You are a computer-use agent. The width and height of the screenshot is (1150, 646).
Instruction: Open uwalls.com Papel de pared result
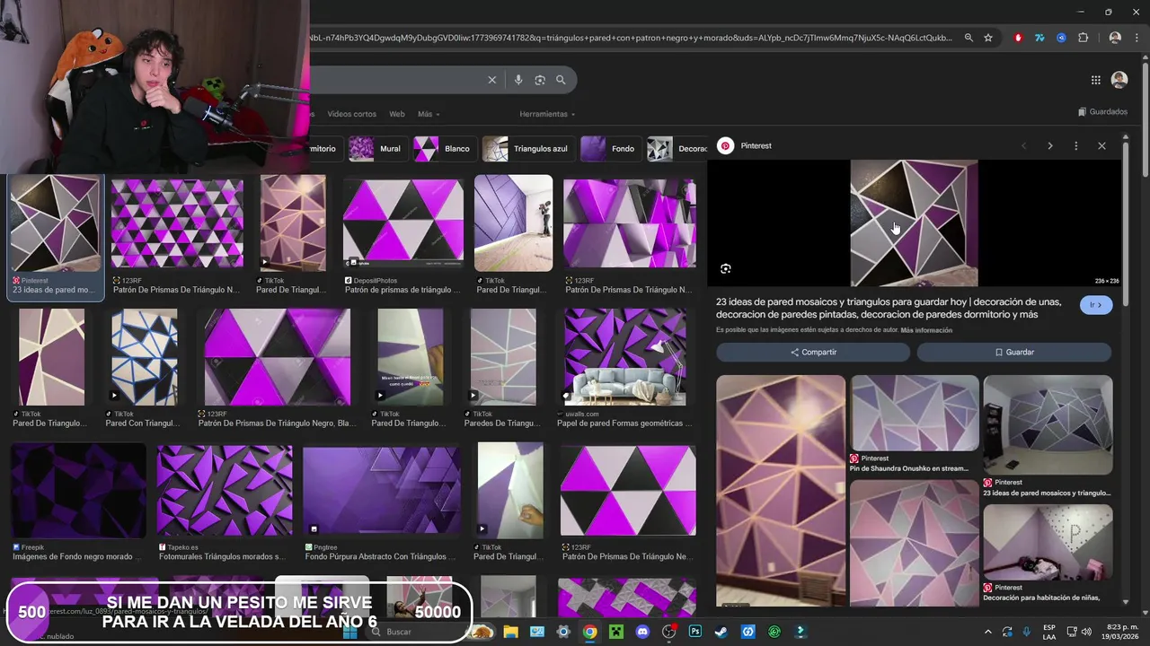tap(624, 369)
